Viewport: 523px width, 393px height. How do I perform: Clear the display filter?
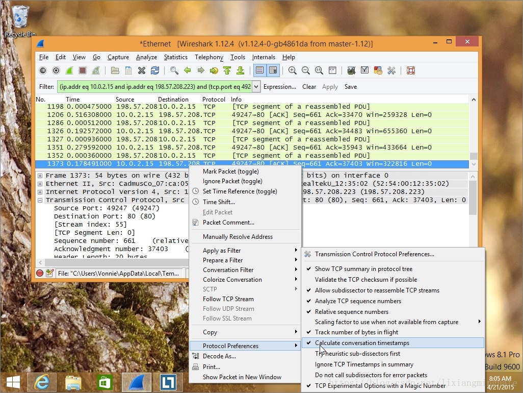[309, 87]
